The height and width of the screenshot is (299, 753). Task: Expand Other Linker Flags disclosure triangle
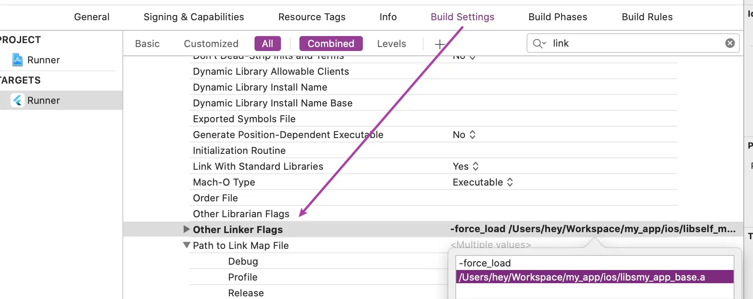pos(186,229)
